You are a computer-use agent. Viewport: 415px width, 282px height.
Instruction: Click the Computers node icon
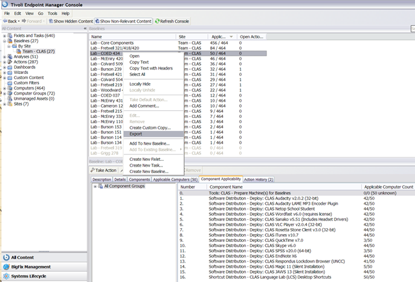[10, 88]
